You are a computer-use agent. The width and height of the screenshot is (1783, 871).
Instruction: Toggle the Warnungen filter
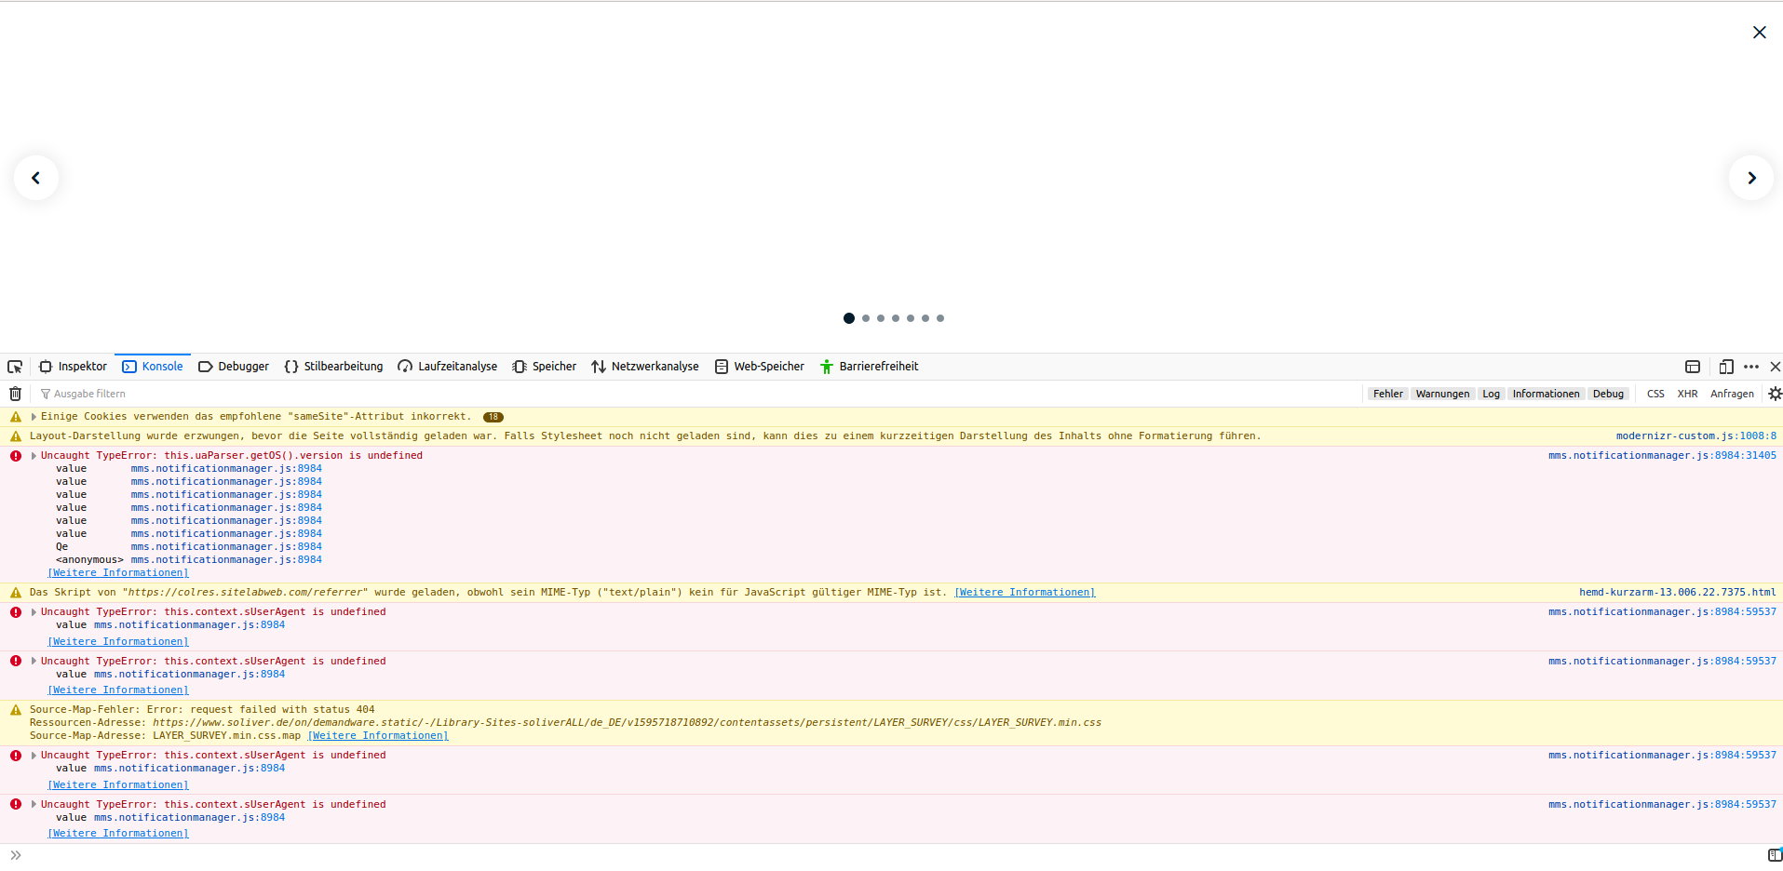pos(1442,394)
